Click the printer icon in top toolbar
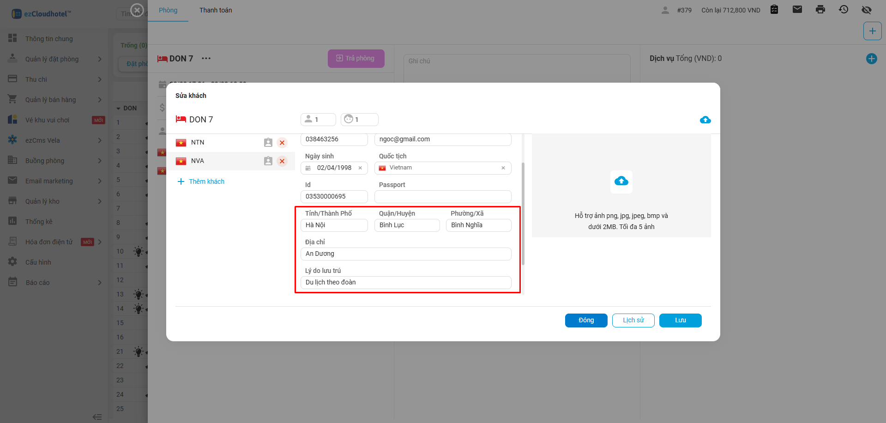Image resolution: width=886 pixels, height=423 pixels. 820,10
